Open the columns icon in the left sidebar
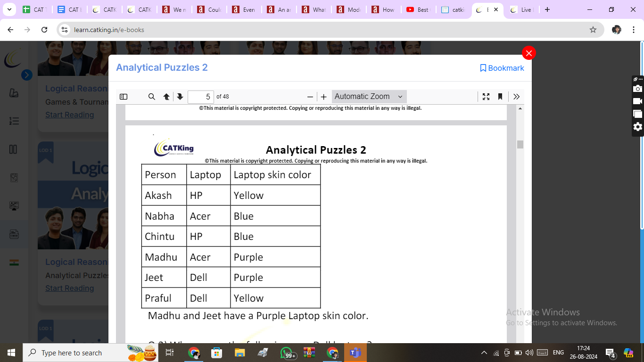This screenshot has height=362, width=644. tap(14, 149)
